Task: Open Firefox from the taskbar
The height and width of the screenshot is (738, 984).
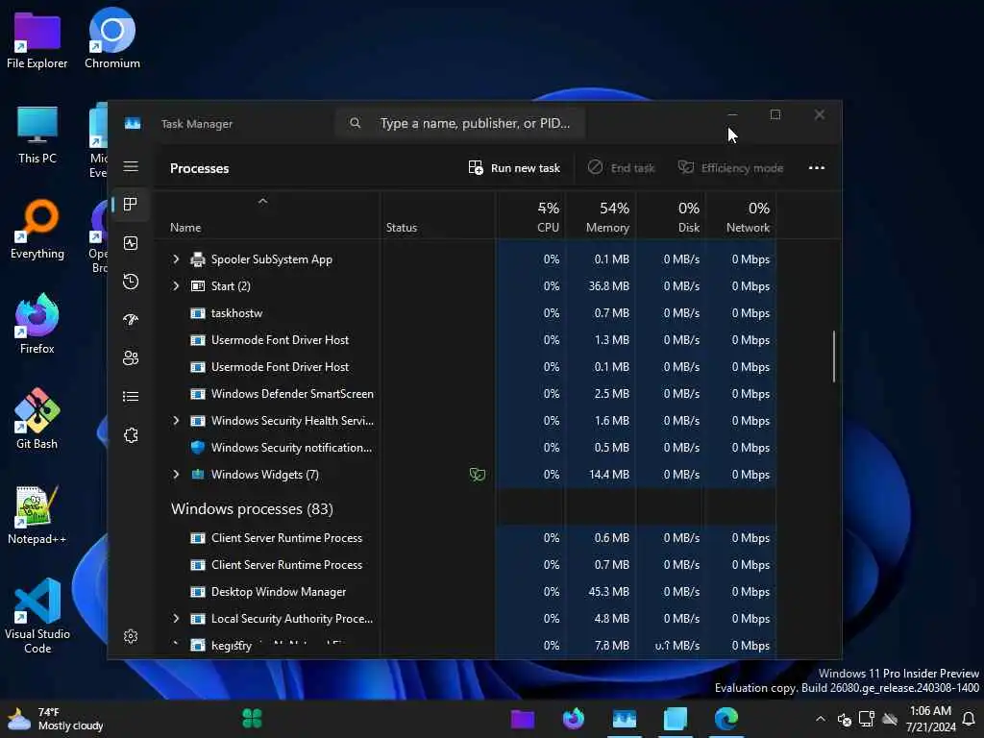Action: [x=573, y=719]
